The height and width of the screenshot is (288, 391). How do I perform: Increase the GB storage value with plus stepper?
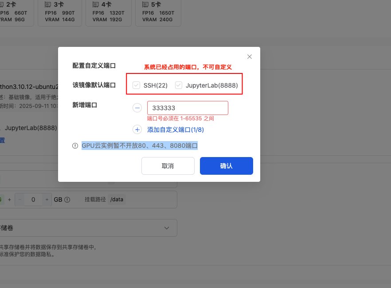(x=47, y=200)
